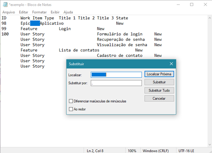Open the Ajuda menu

pyautogui.click(x=68, y=12)
